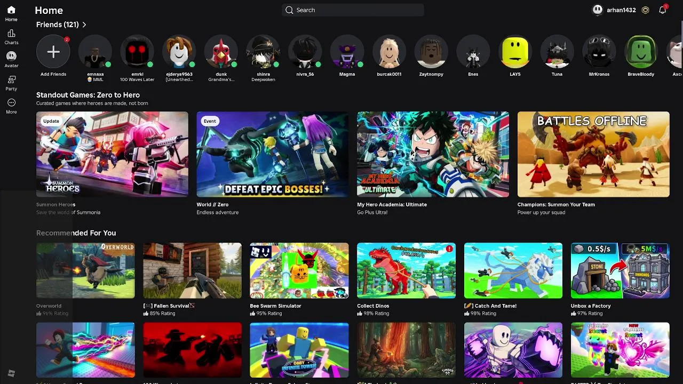The height and width of the screenshot is (384, 683).
Task: Open friend Zaytnompy's avatar
Action: click(x=431, y=52)
